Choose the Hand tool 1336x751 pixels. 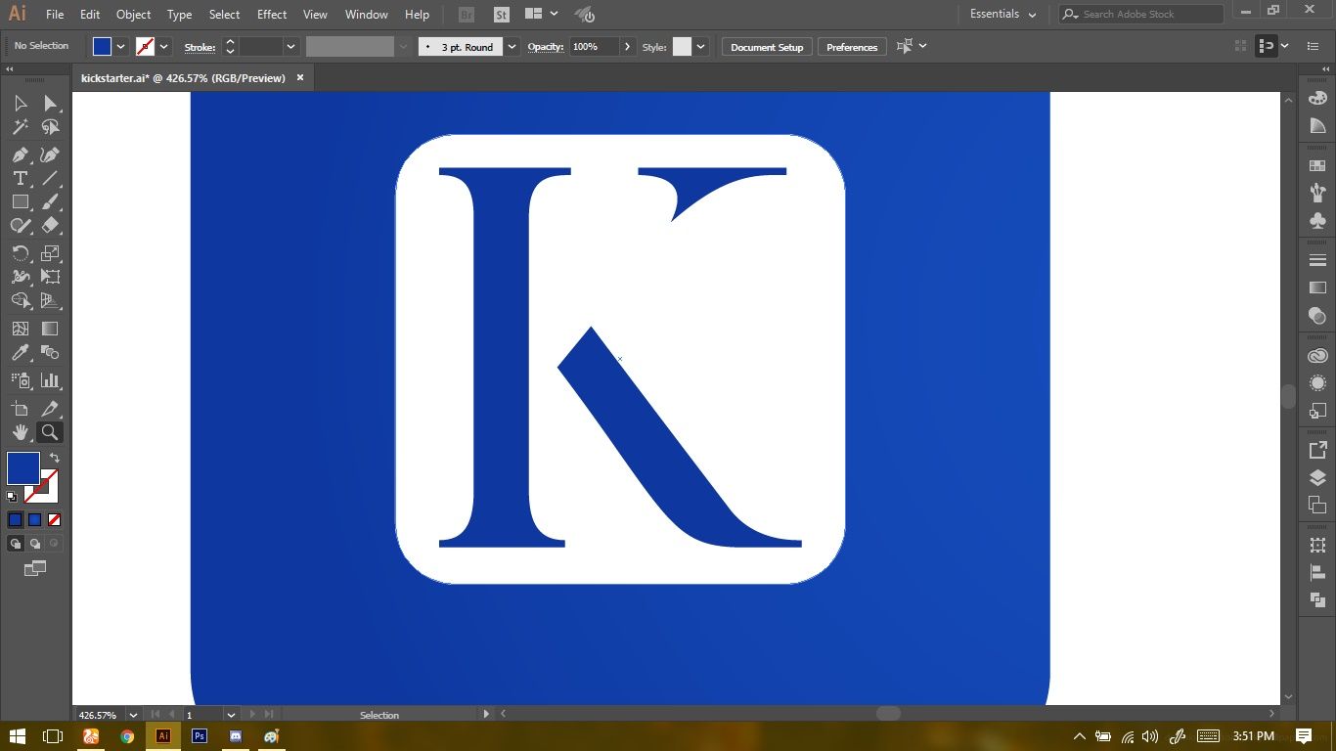(20, 432)
